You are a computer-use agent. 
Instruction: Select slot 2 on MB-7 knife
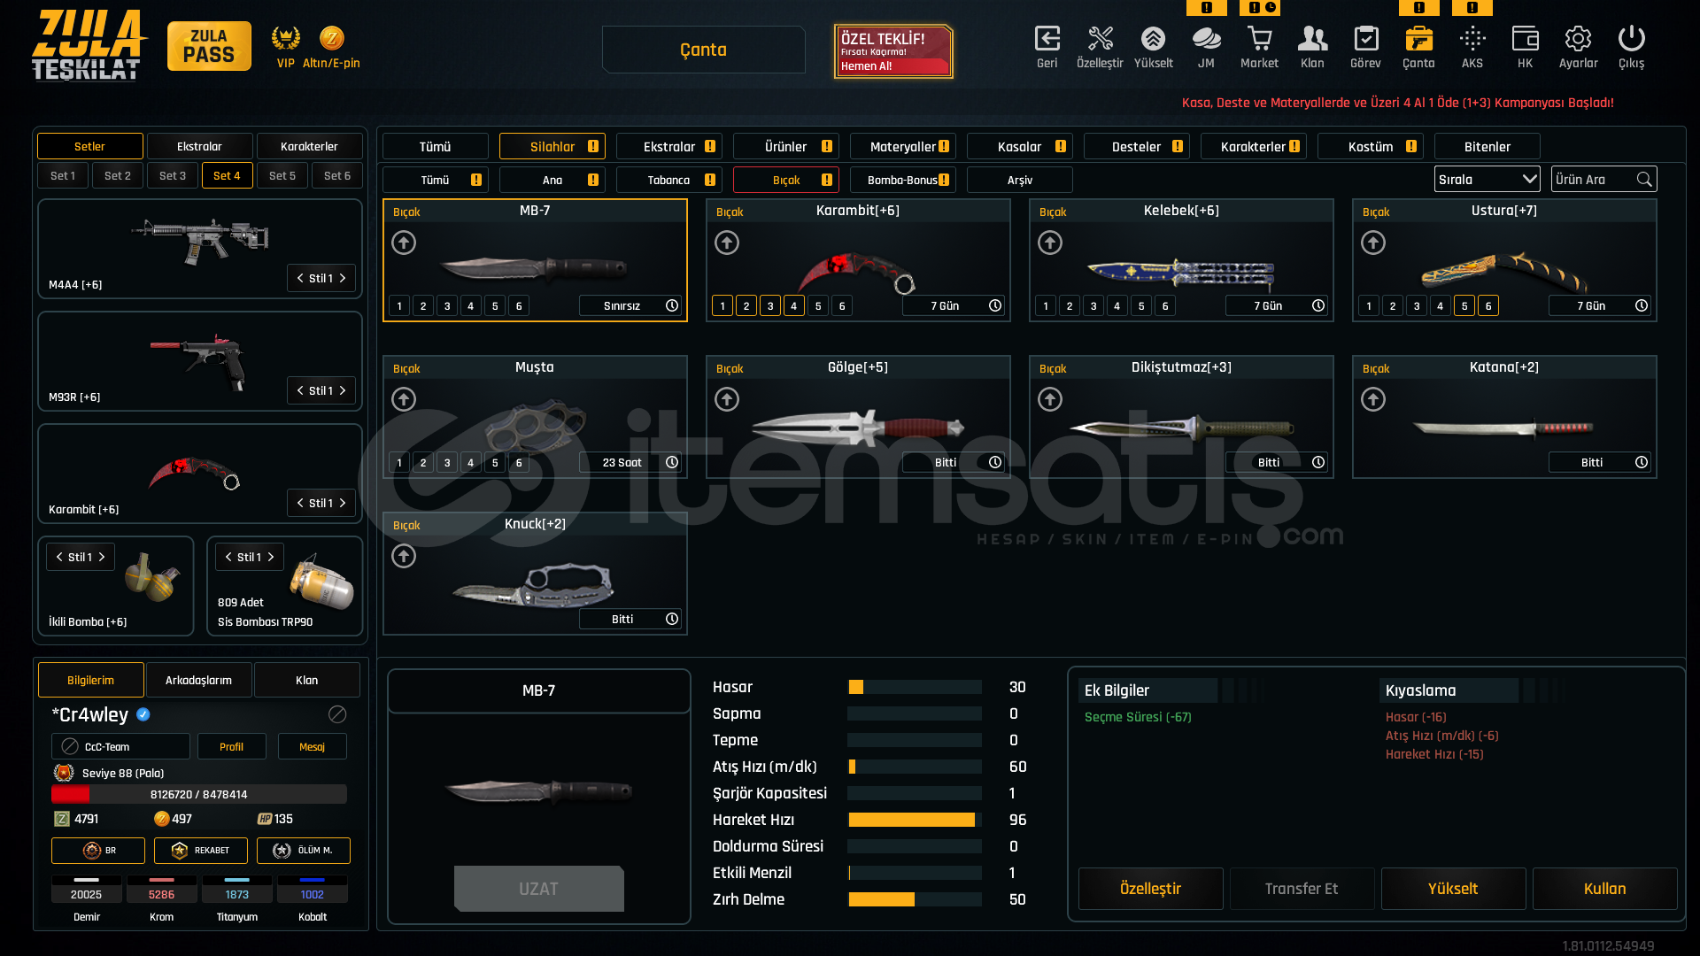[423, 306]
